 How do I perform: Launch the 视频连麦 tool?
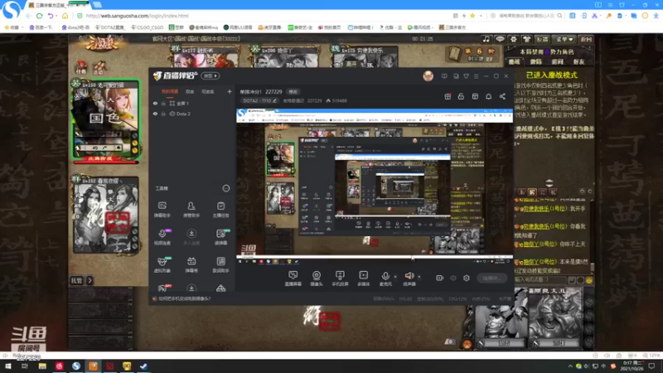[162, 236]
